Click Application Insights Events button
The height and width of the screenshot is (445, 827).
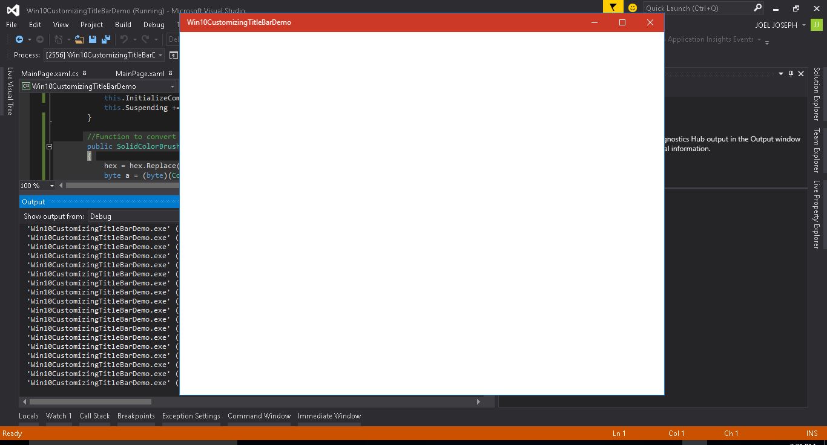710,39
